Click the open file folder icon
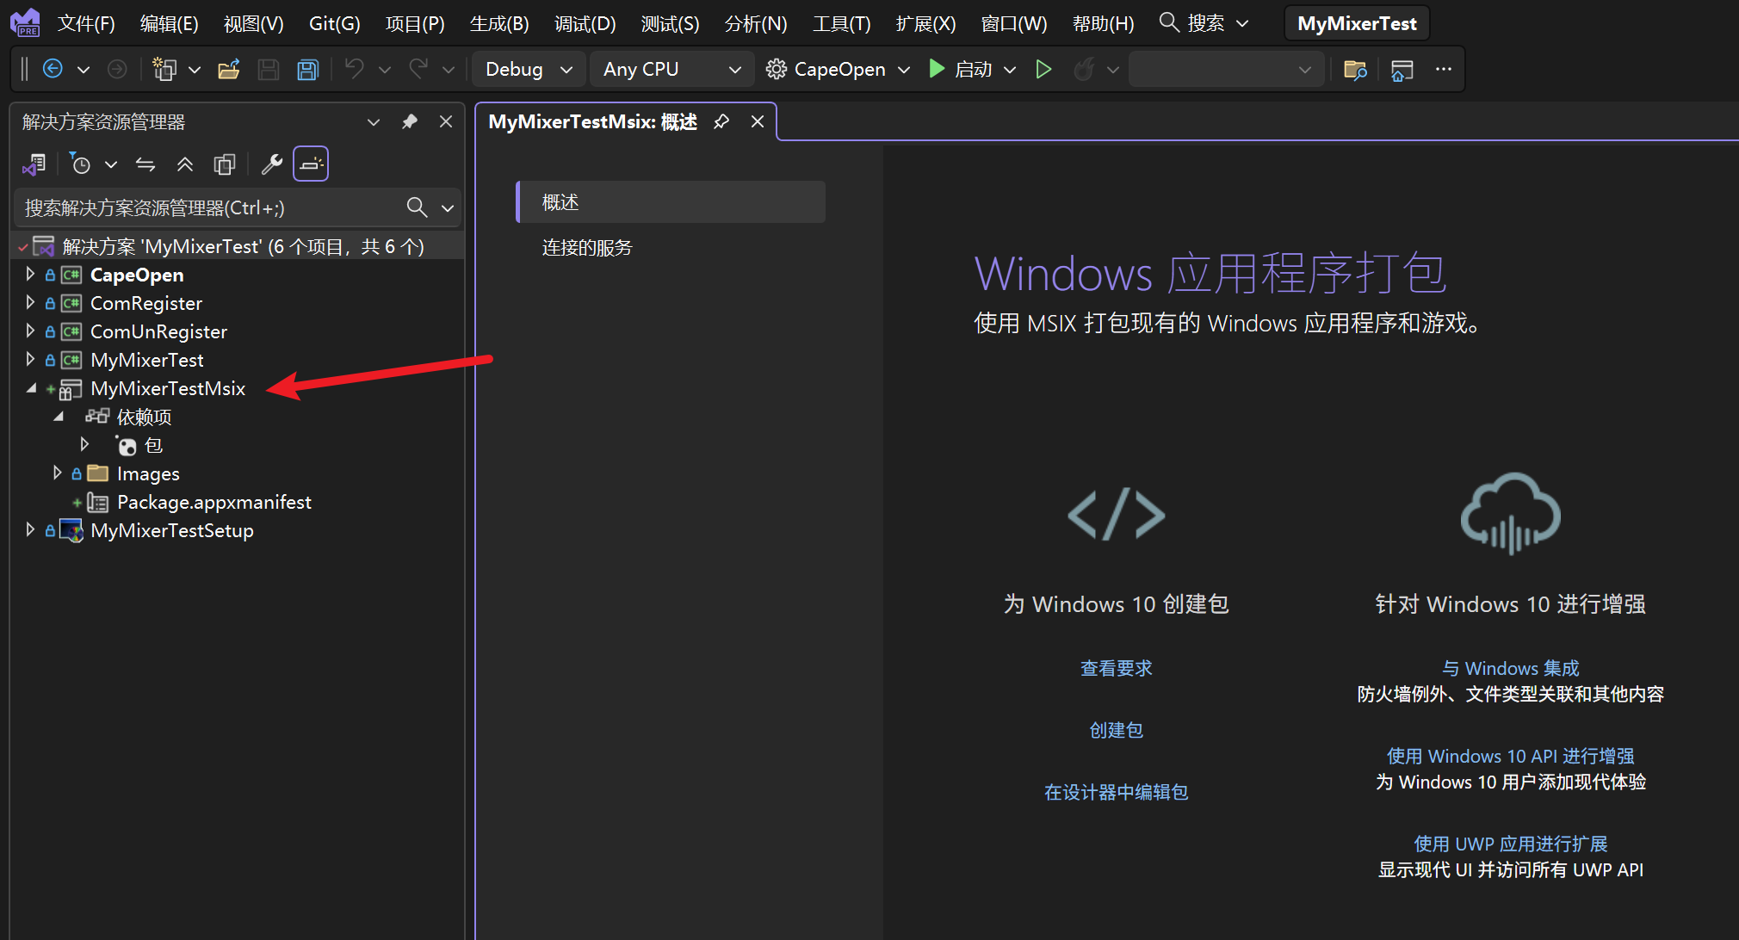Viewport: 1739px width, 940px height. [229, 69]
